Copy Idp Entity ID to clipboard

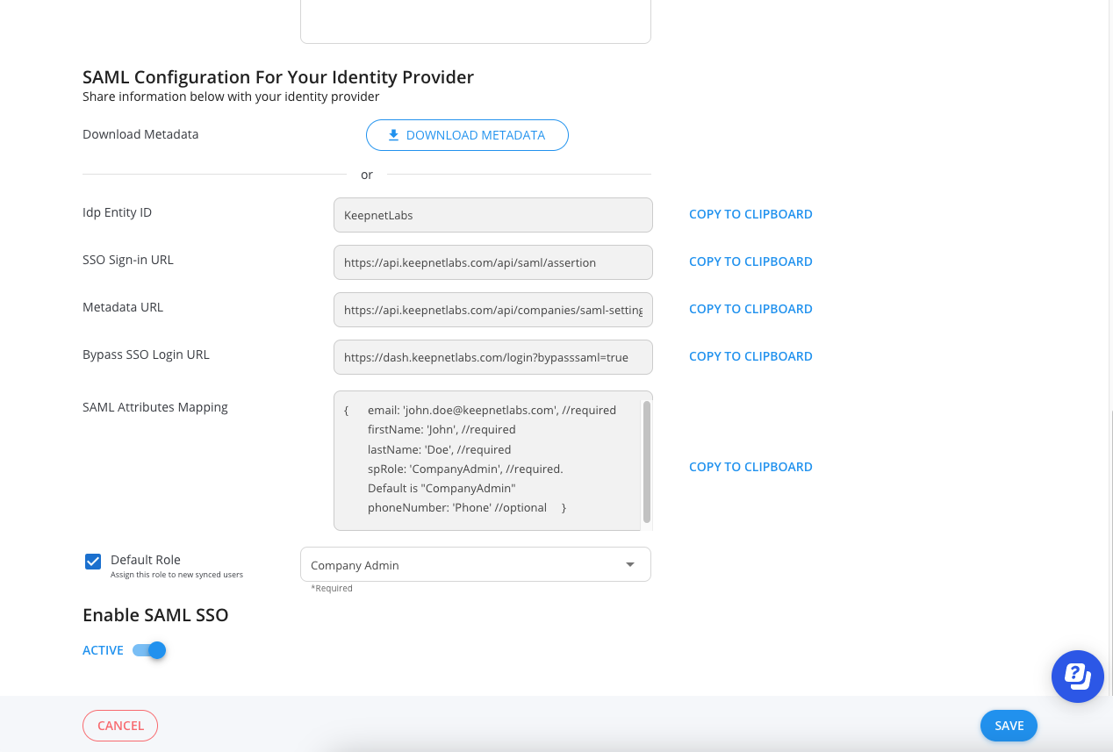tap(750, 214)
